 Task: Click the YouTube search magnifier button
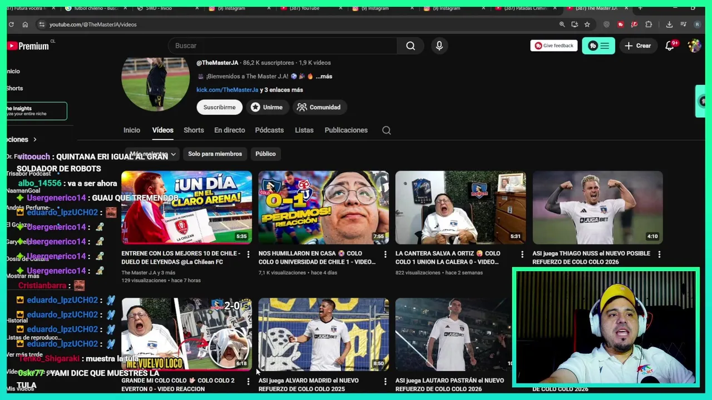pos(411,46)
